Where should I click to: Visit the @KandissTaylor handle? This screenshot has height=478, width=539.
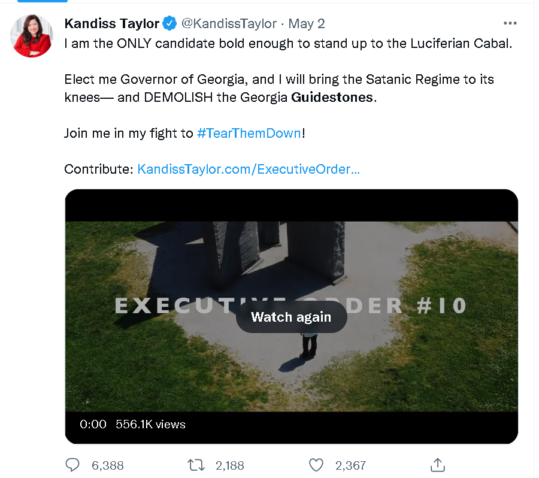[x=229, y=24]
